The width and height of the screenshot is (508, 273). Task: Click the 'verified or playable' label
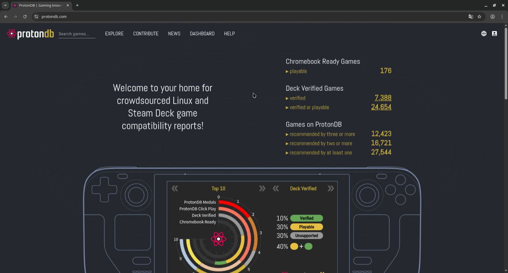[309, 107]
